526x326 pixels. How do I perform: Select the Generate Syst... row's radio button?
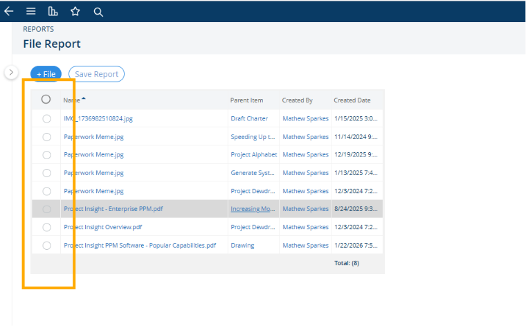point(46,173)
